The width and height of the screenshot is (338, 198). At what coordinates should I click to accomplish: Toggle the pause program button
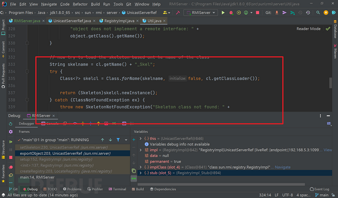point(11,150)
